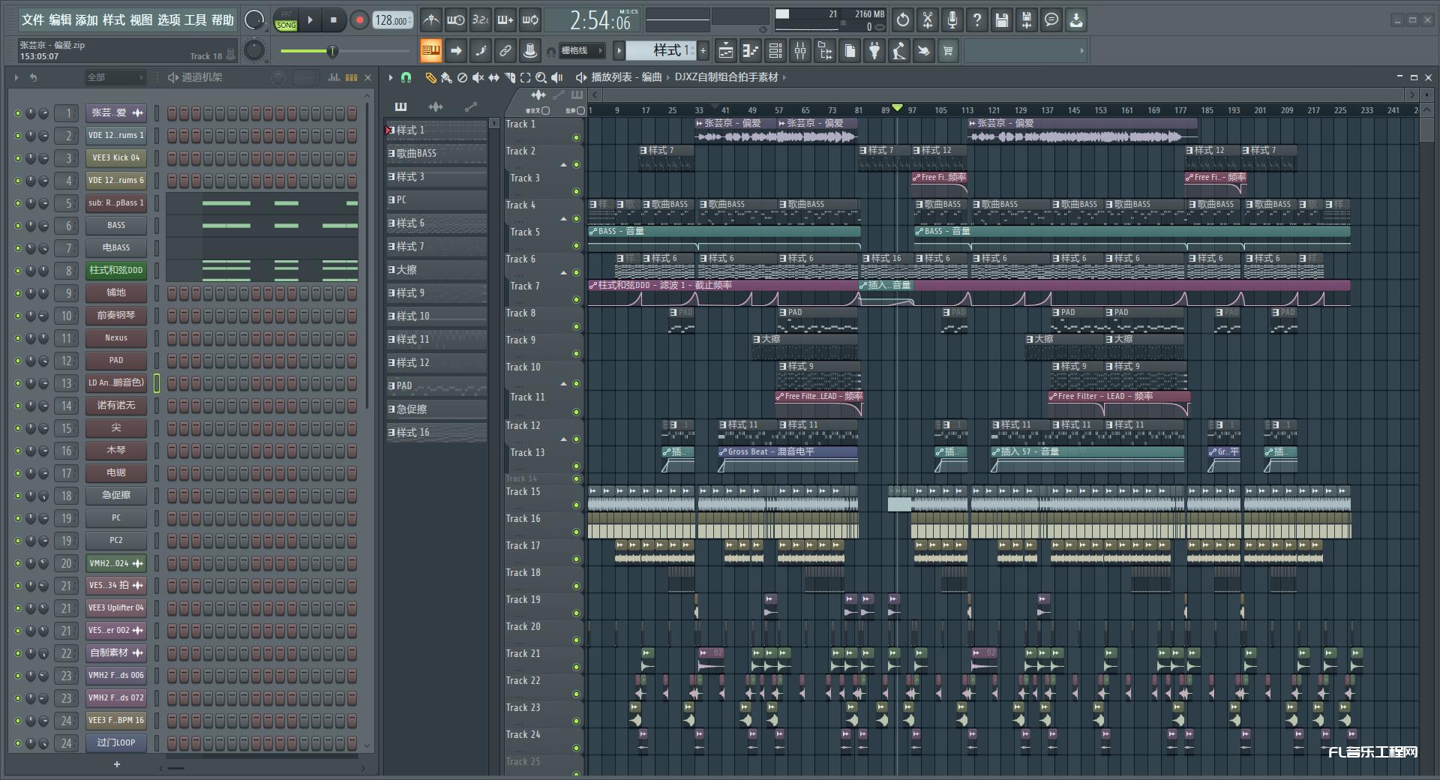Open the channel rack window icon
Image resolution: width=1440 pixels, height=780 pixels.
(x=775, y=51)
